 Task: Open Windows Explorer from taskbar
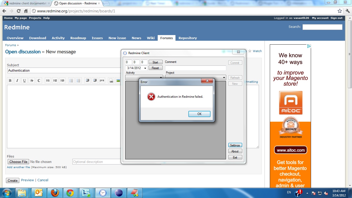click(x=22, y=193)
